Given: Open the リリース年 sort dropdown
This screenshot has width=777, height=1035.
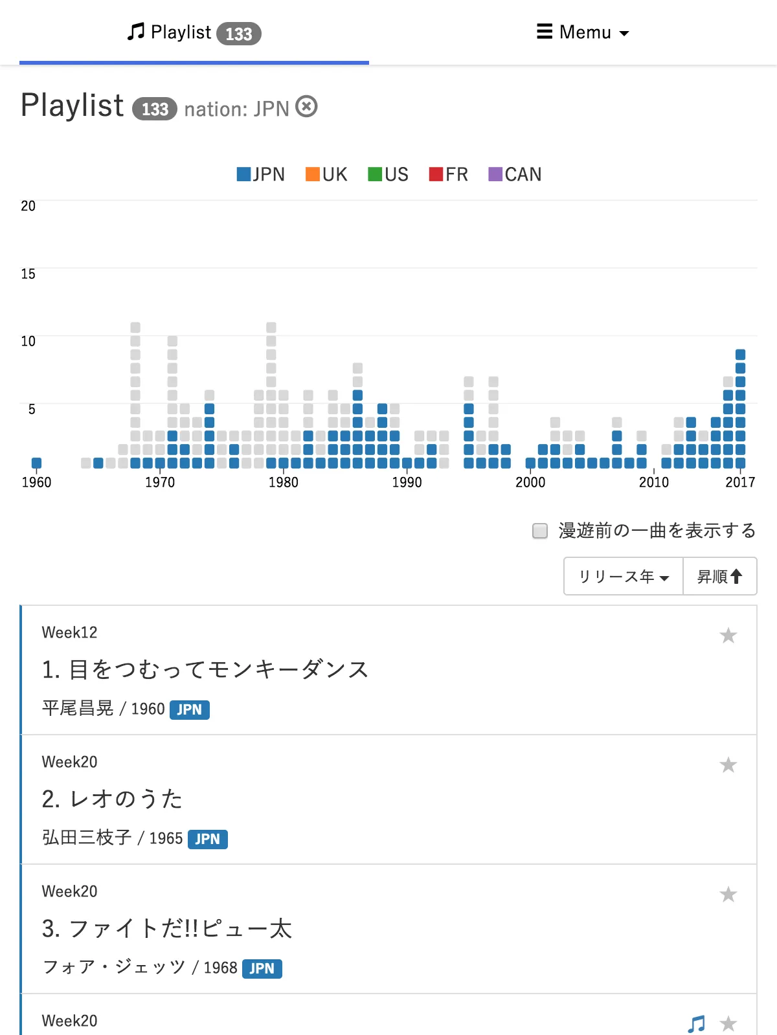Looking at the screenshot, I should 623,576.
